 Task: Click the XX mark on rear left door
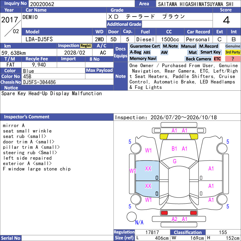(x=148, y=186)
